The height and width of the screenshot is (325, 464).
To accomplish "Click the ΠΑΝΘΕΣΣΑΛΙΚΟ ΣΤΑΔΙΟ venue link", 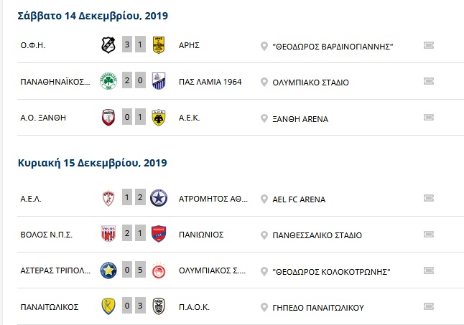I will (x=317, y=235).
